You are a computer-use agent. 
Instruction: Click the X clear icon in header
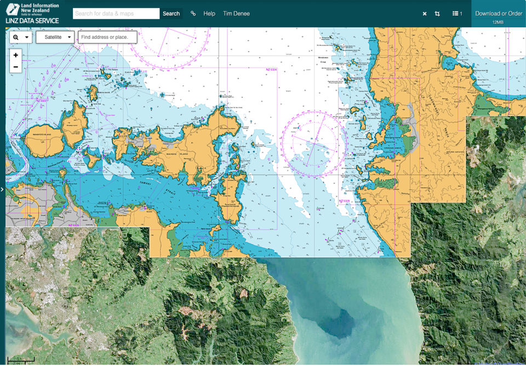tap(425, 14)
